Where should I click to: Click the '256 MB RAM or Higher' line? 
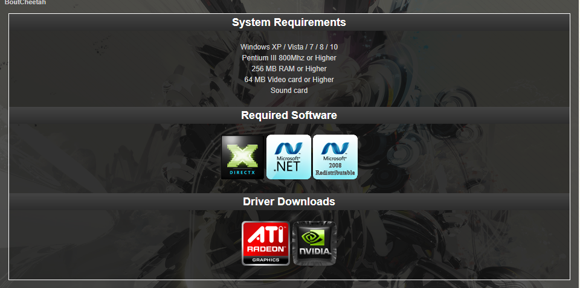[289, 69]
